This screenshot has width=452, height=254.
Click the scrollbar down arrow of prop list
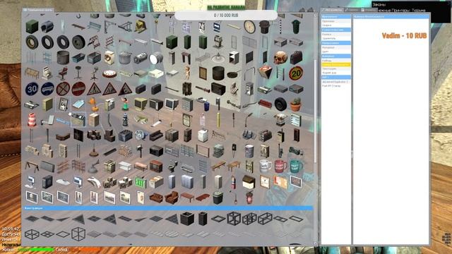tap(315, 243)
